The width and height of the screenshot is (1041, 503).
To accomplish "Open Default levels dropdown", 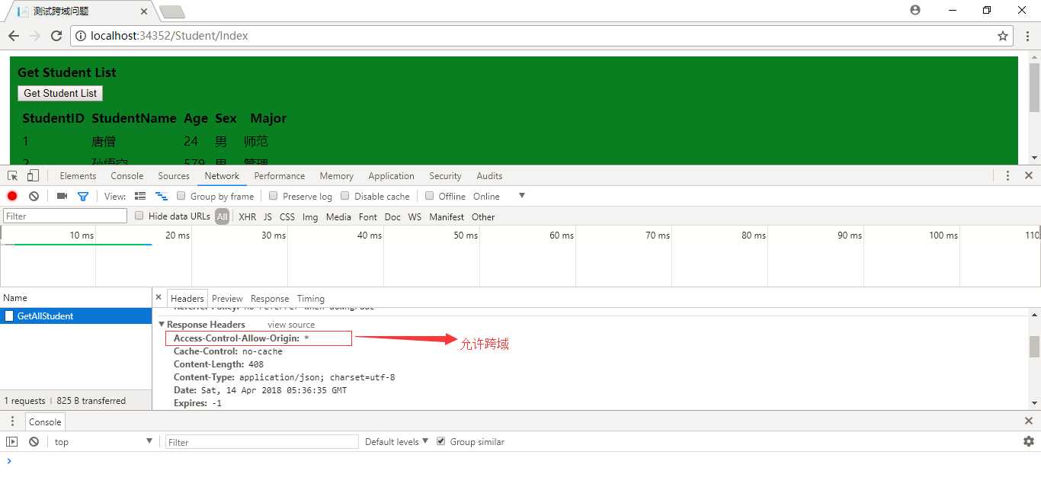I will click(396, 441).
